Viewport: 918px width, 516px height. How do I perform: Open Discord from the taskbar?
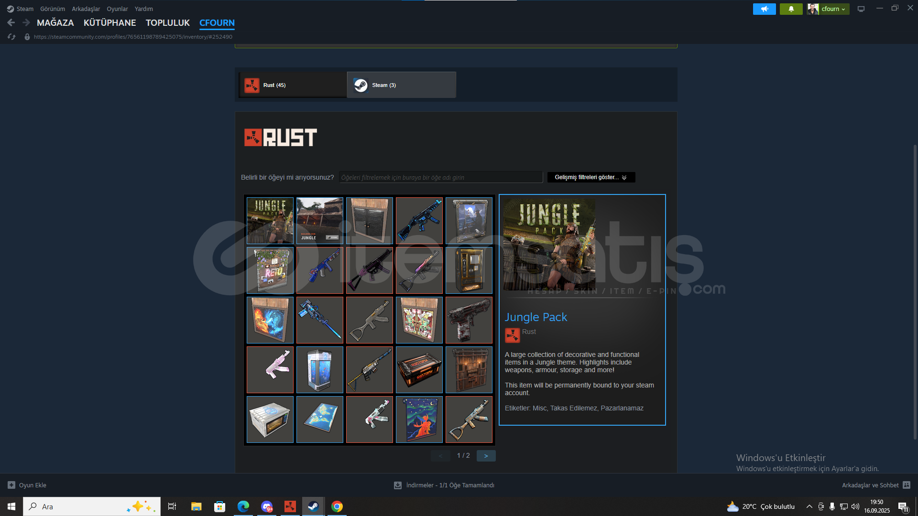click(266, 506)
